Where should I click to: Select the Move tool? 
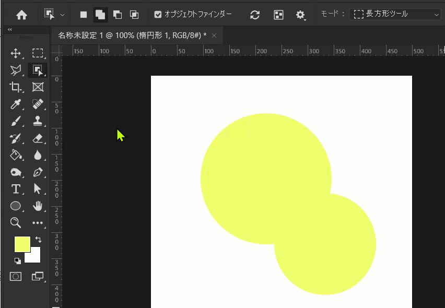tap(16, 53)
